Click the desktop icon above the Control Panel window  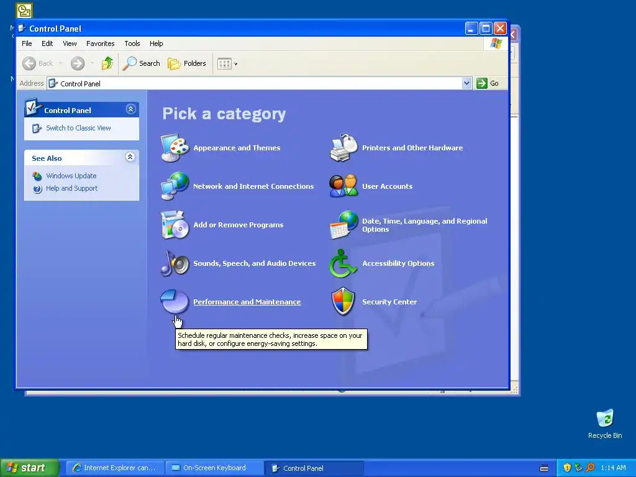click(x=24, y=11)
